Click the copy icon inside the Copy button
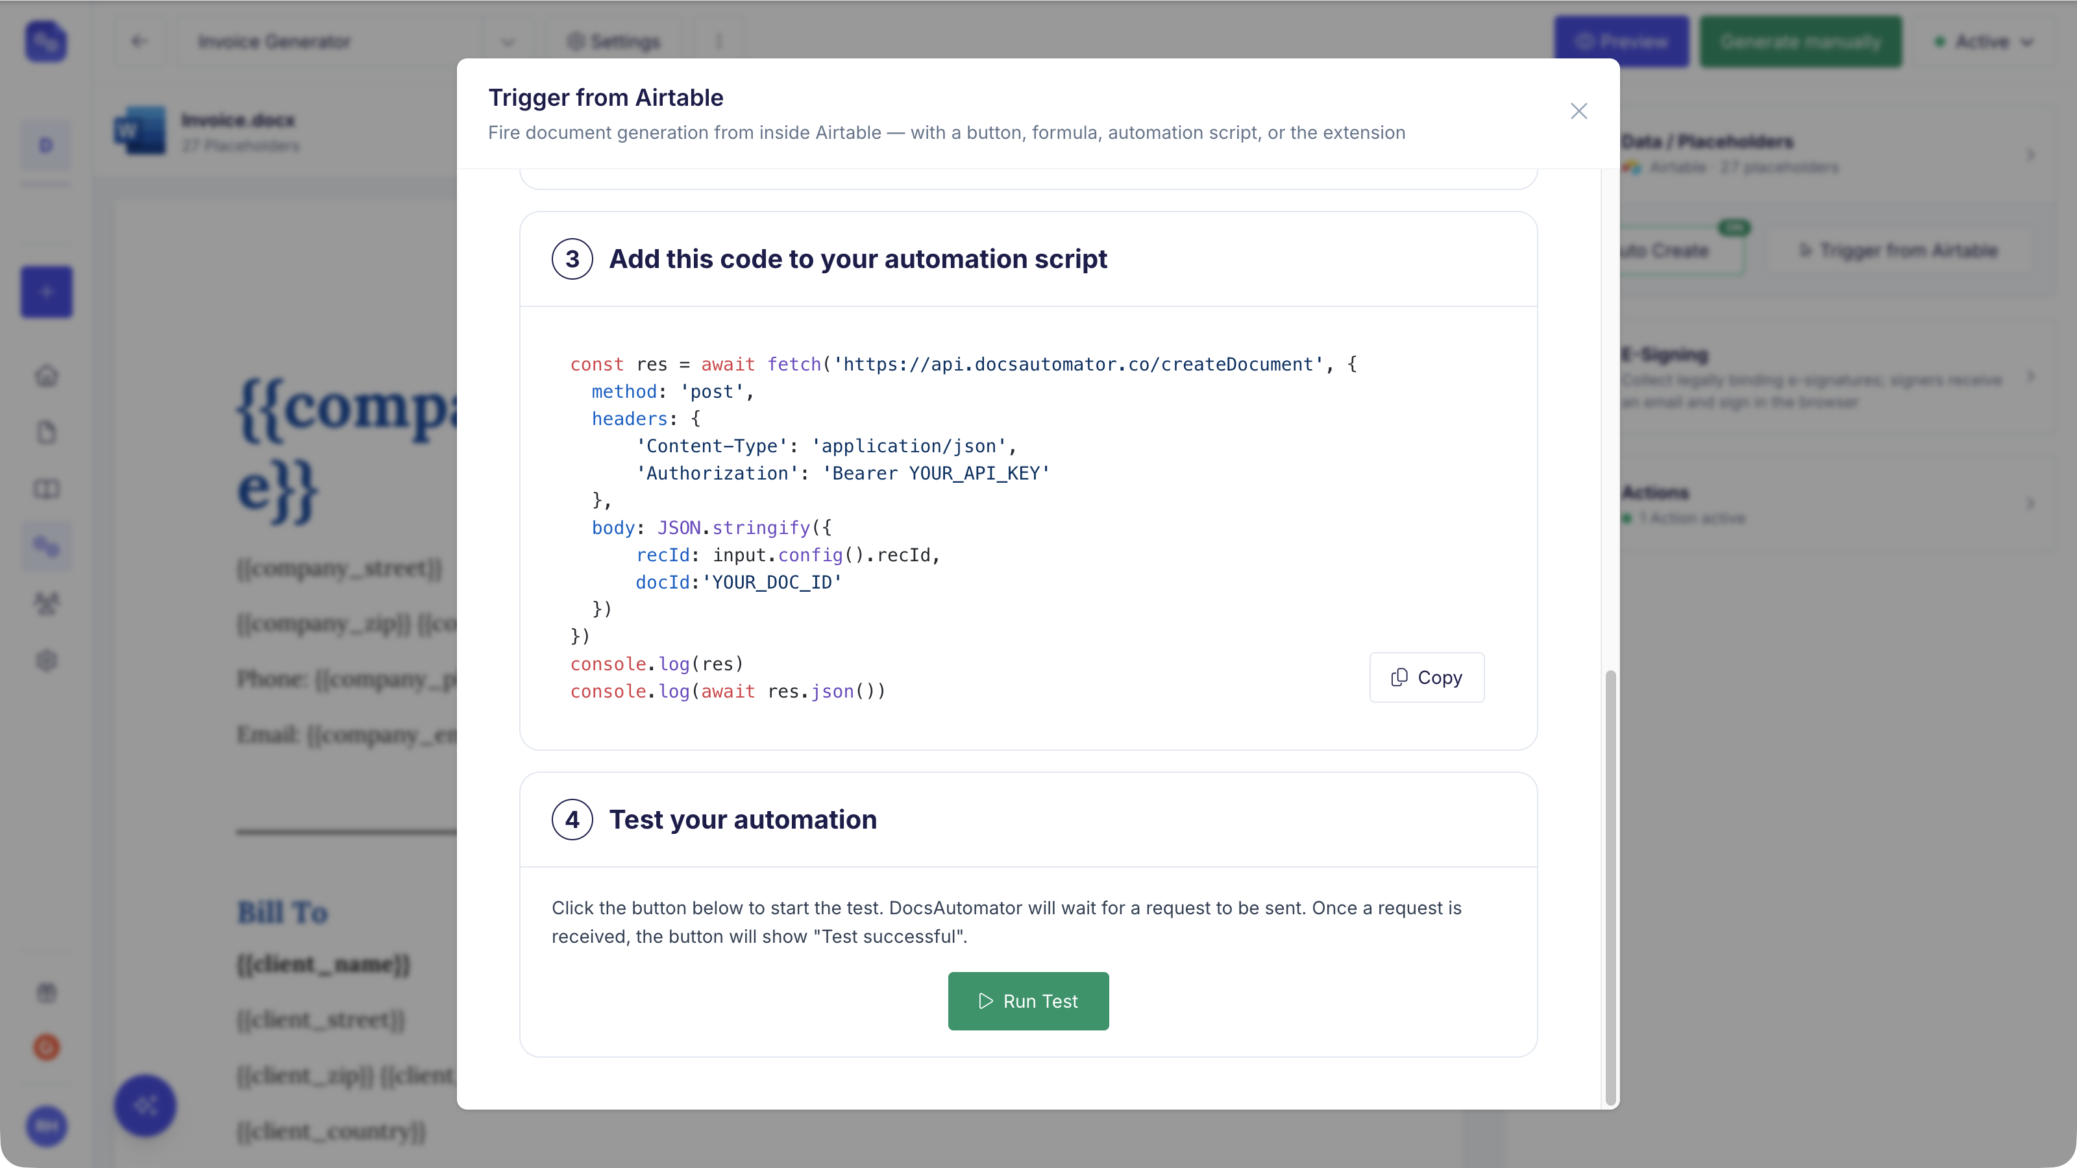2077x1168 pixels. 1399,677
